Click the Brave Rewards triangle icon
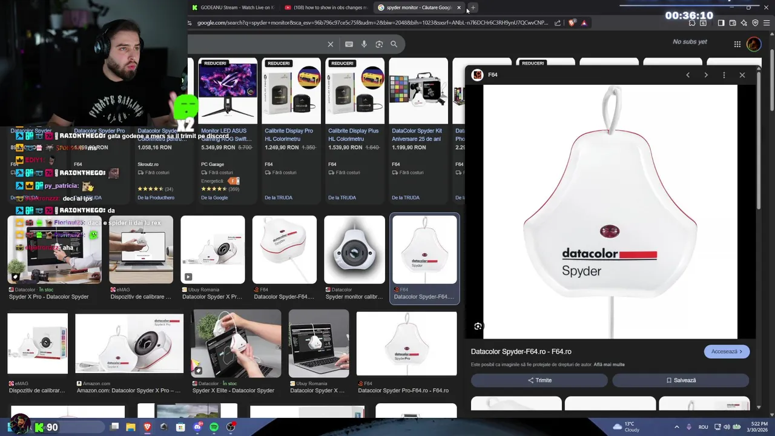This screenshot has width=775, height=436. tap(584, 23)
